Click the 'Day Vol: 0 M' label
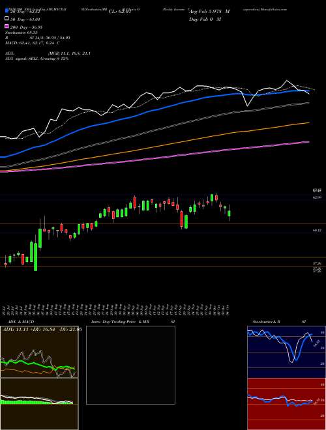This screenshot has width=326, height=430. tap(205, 19)
